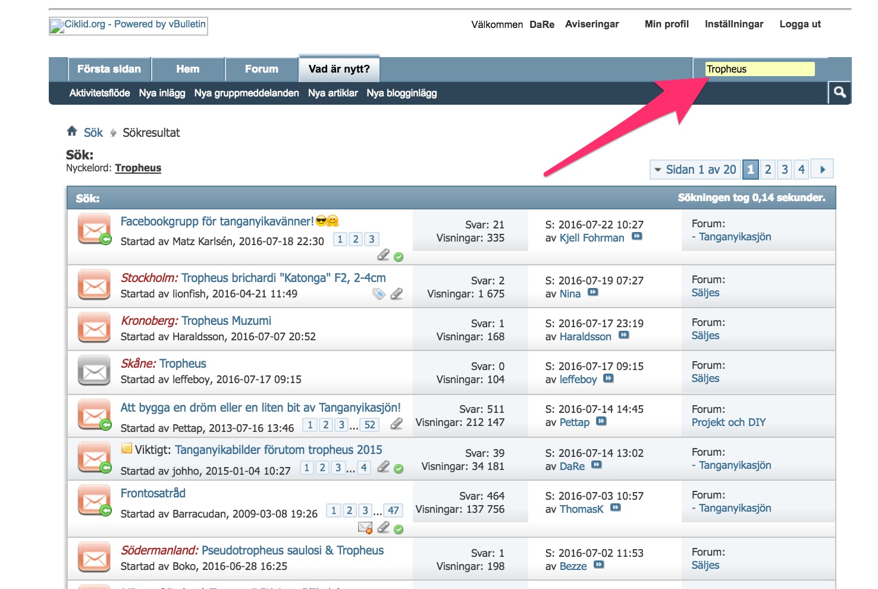Click the Tropheus search input field
Screen dimensions: 878x589
[x=760, y=69]
